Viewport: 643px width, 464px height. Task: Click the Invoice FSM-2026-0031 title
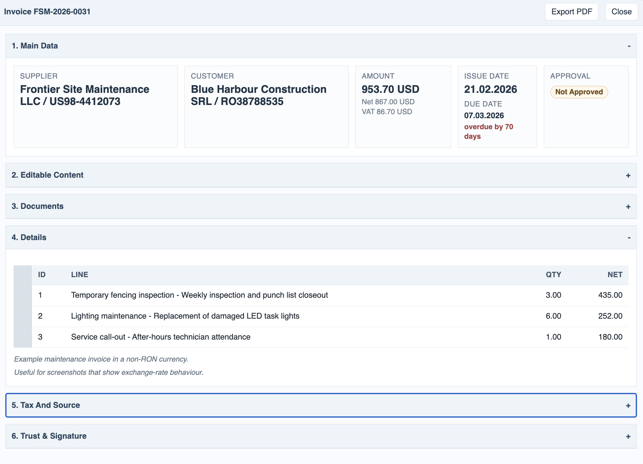(x=47, y=12)
